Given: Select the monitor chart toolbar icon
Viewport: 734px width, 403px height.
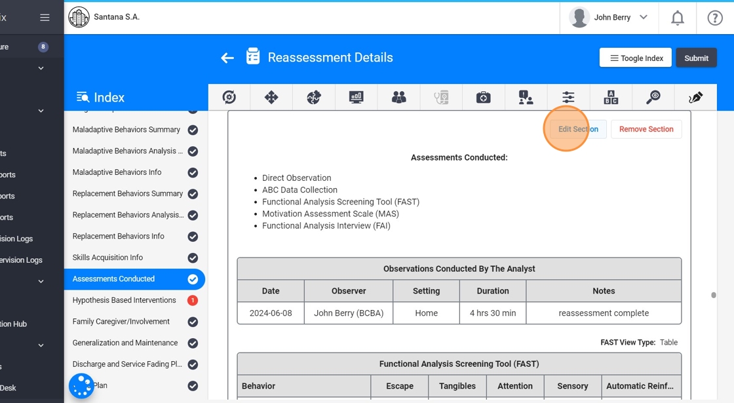Looking at the screenshot, I should click(357, 98).
